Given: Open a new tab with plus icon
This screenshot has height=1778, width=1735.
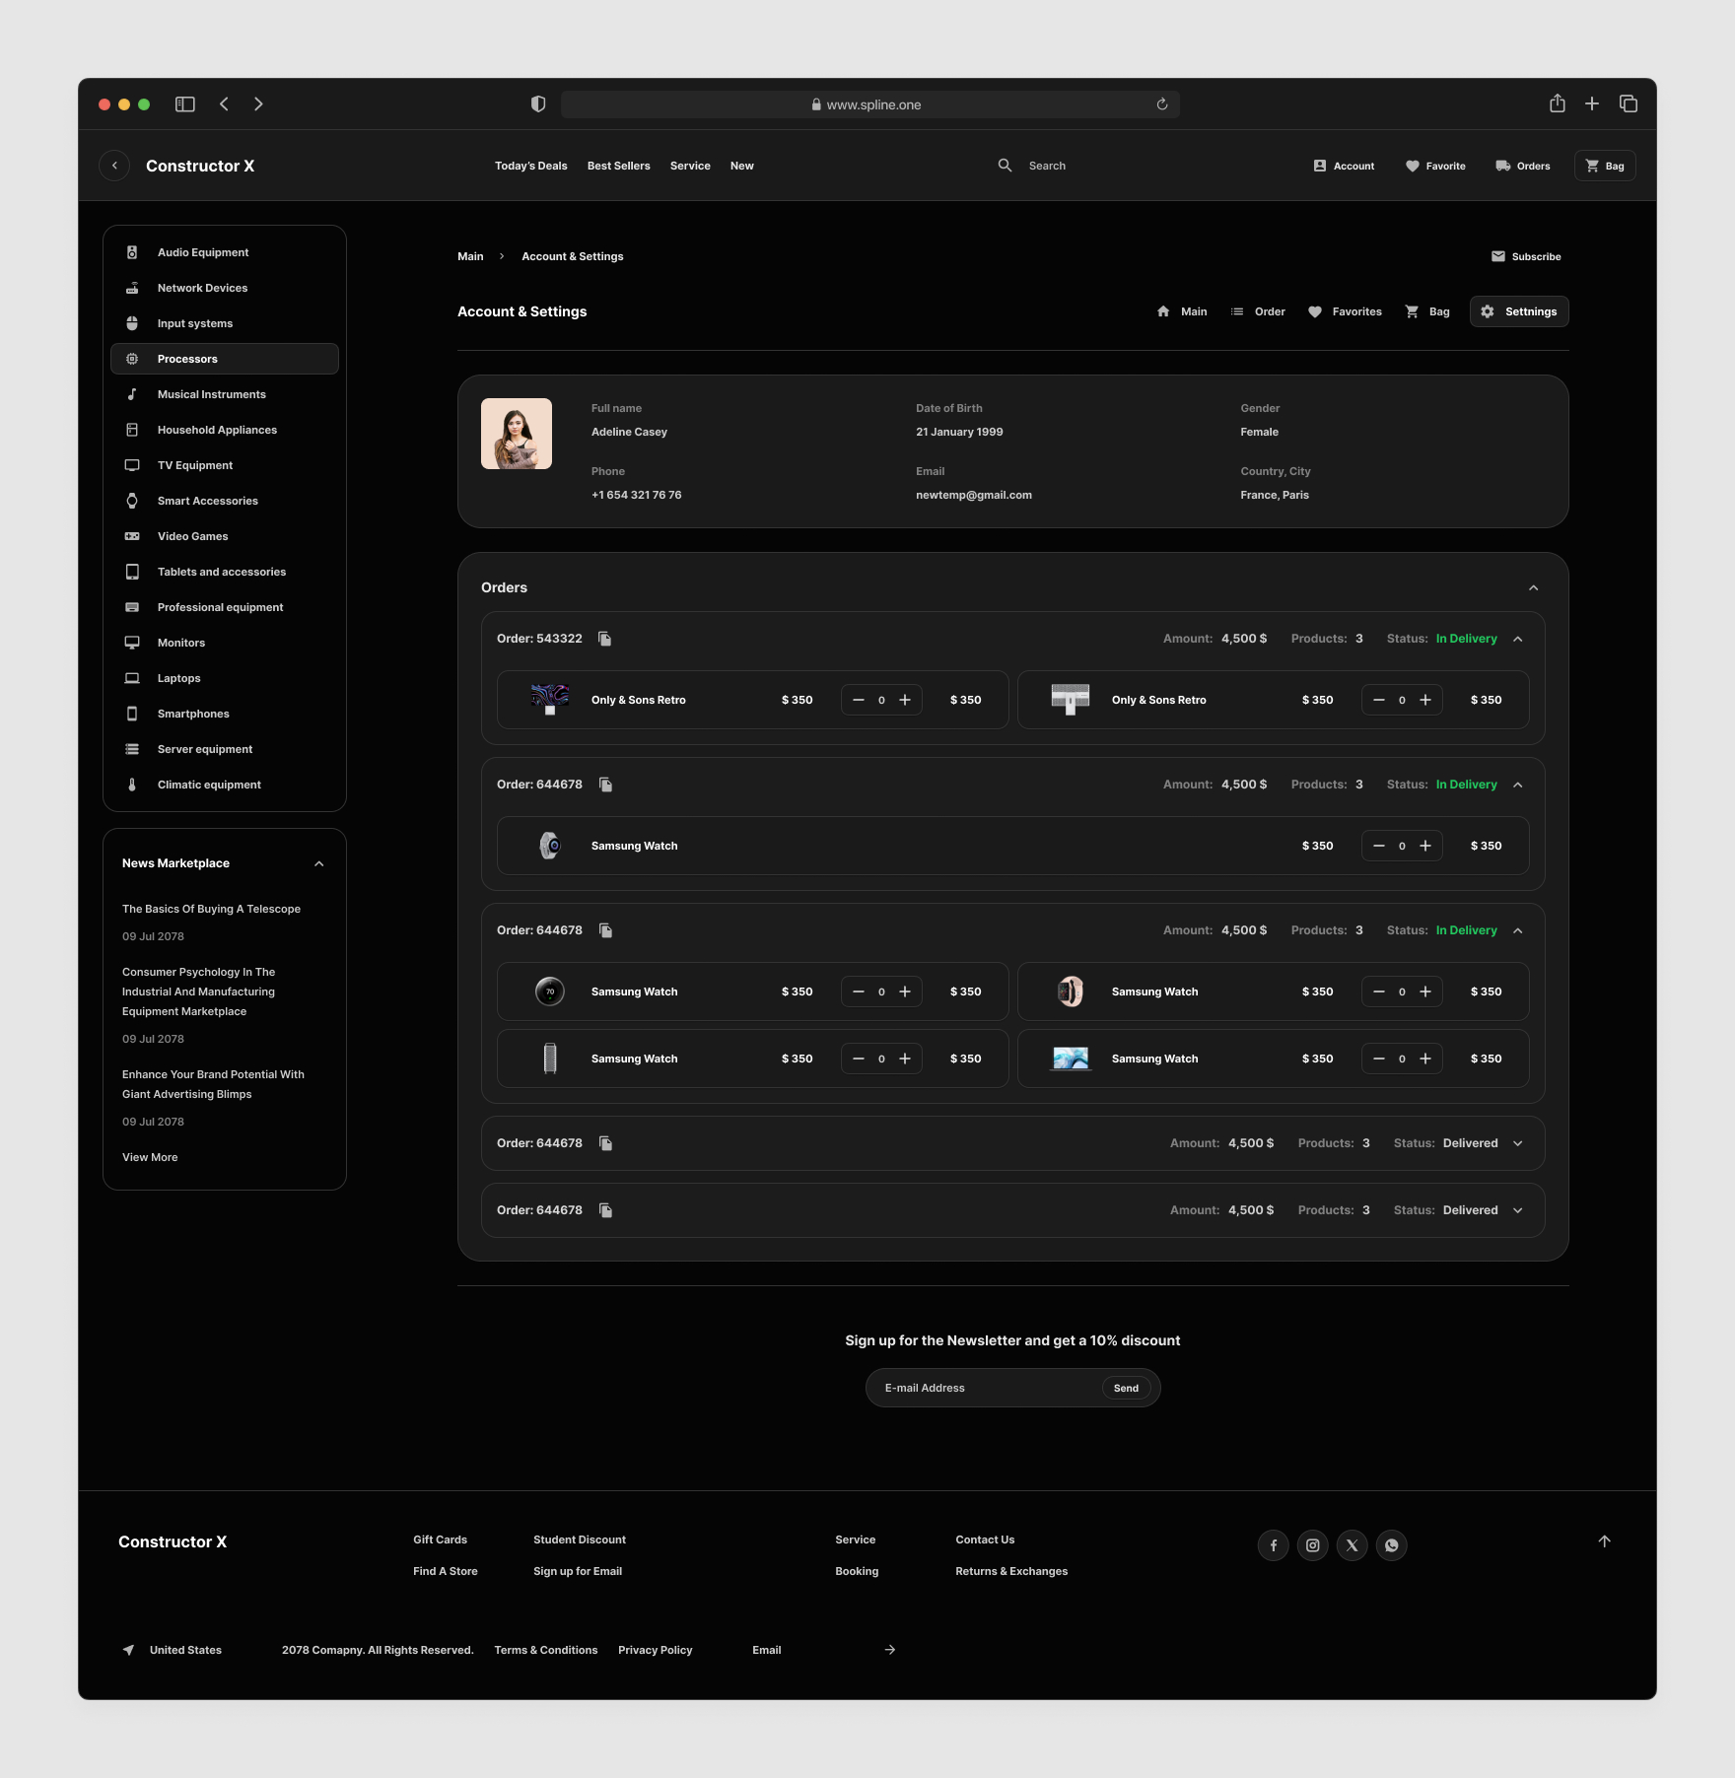Looking at the screenshot, I should click(1592, 103).
